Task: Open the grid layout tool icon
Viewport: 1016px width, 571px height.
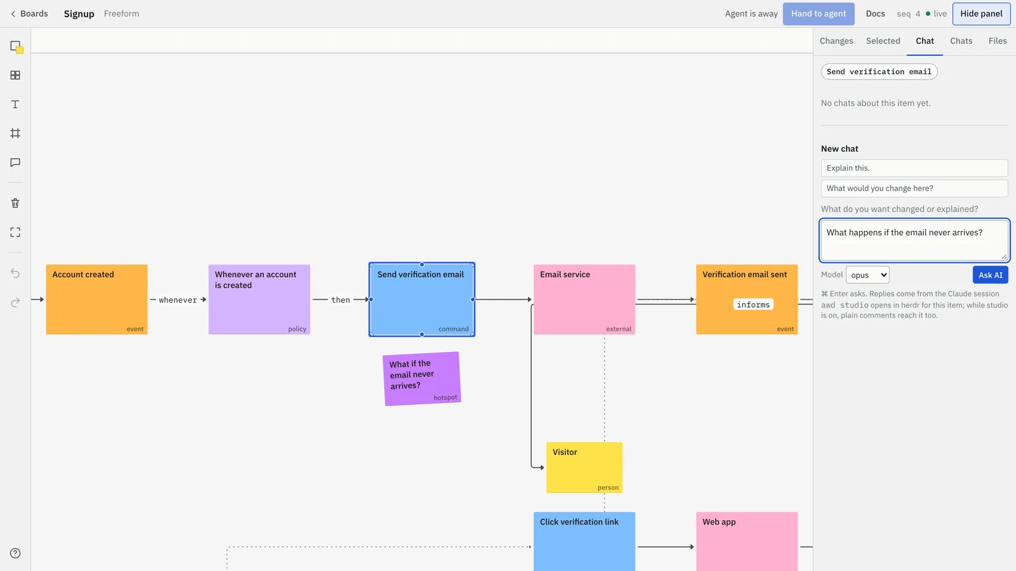Action: click(x=15, y=75)
